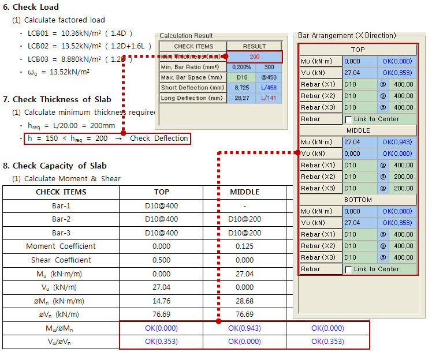
Task: Click MIDDLE section Rebar (X3) spacing 200.00
Action: pyautogui.click(x=403, y=188)
